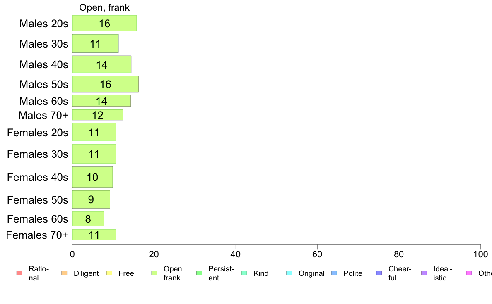Click the Females 40s bar showing 10

[93, 177]
